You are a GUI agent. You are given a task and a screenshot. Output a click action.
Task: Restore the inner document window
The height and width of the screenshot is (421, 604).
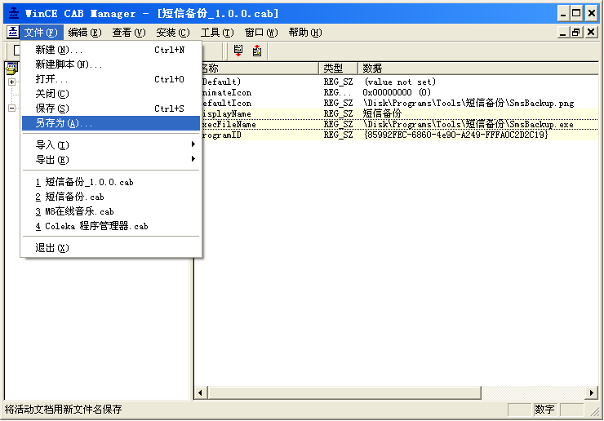point(576,33)
